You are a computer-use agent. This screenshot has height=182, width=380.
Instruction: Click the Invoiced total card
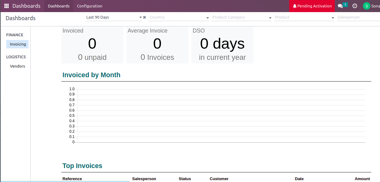click(92, 45)
